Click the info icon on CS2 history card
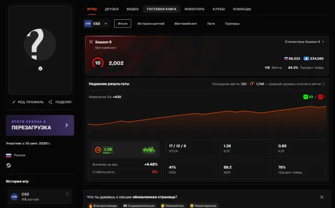 coord(68,194)
